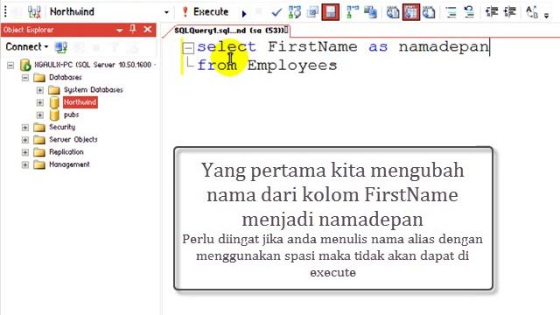The width and height of the screenshot is (560, 315).
Task: Select the highlighted Northwind database
Action: click(80, 102)
